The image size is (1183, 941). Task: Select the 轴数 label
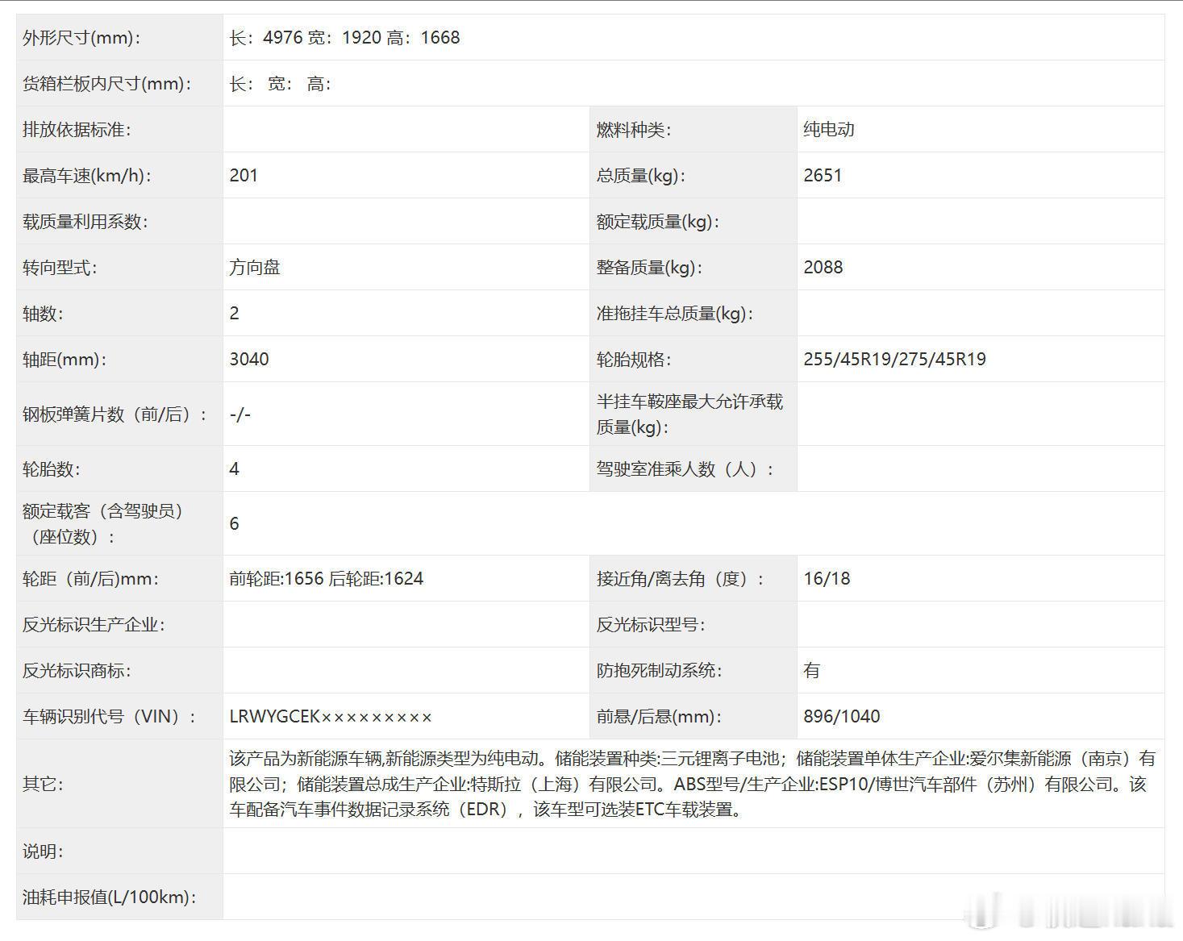[x=43, y=313]
